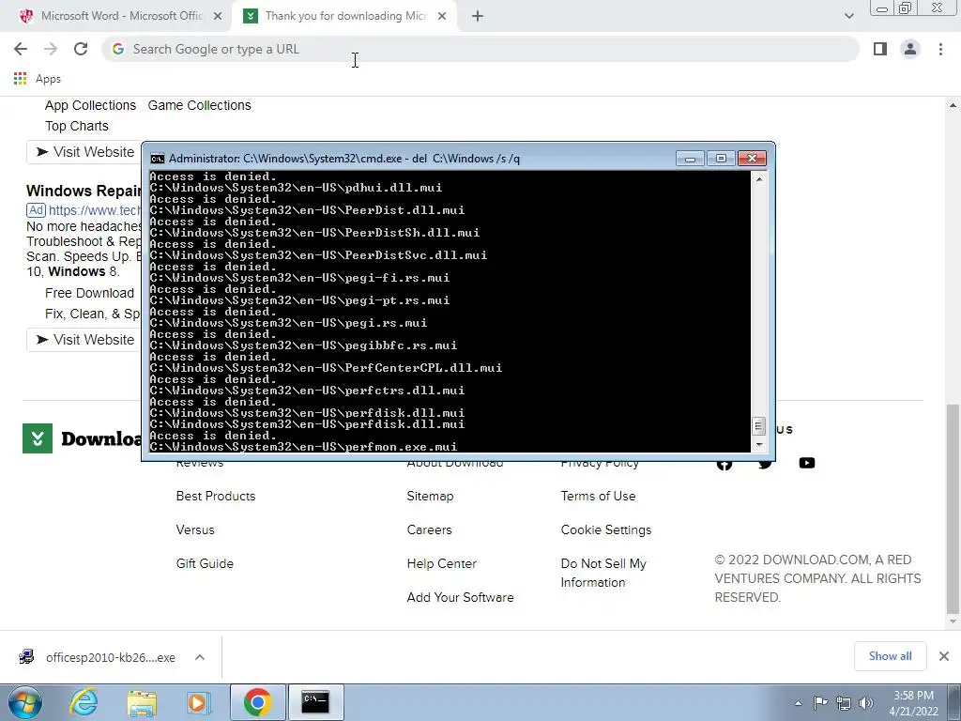Open Cookie Settings link
The image size is (961, 721).
coord(606,529)
